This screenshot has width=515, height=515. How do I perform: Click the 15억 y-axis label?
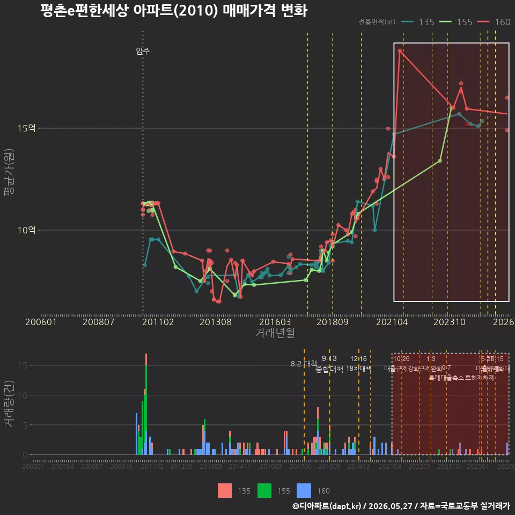pyautogui.click(x=27, y=128)
